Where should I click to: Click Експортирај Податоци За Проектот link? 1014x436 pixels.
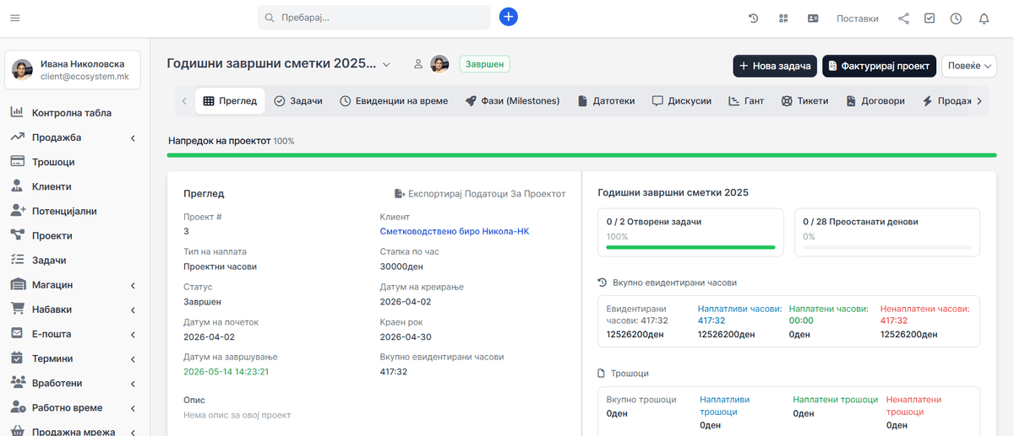pos(480,194)
